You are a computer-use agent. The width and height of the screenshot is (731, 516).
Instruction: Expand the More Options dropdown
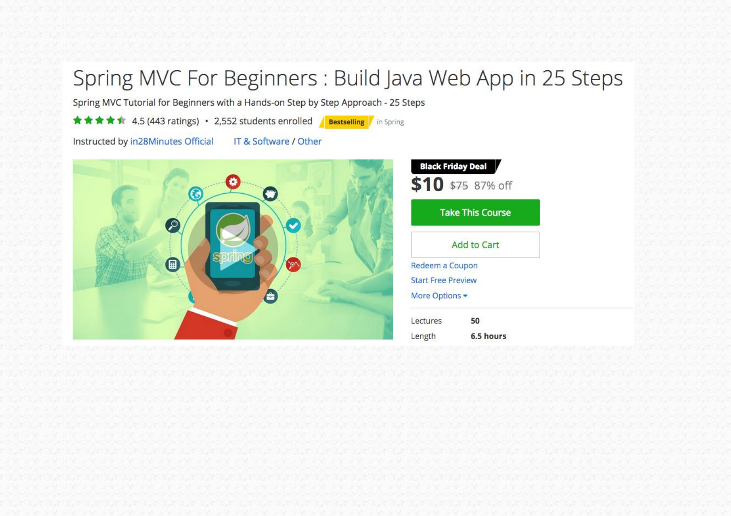[x=439, y=296]
